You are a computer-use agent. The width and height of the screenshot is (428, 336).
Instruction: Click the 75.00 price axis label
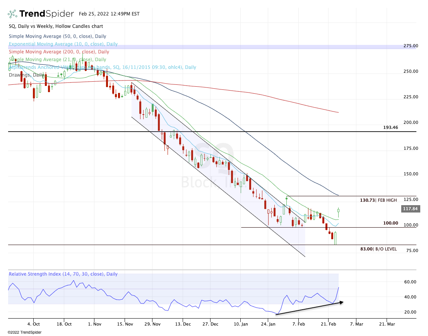pos(412,250)
